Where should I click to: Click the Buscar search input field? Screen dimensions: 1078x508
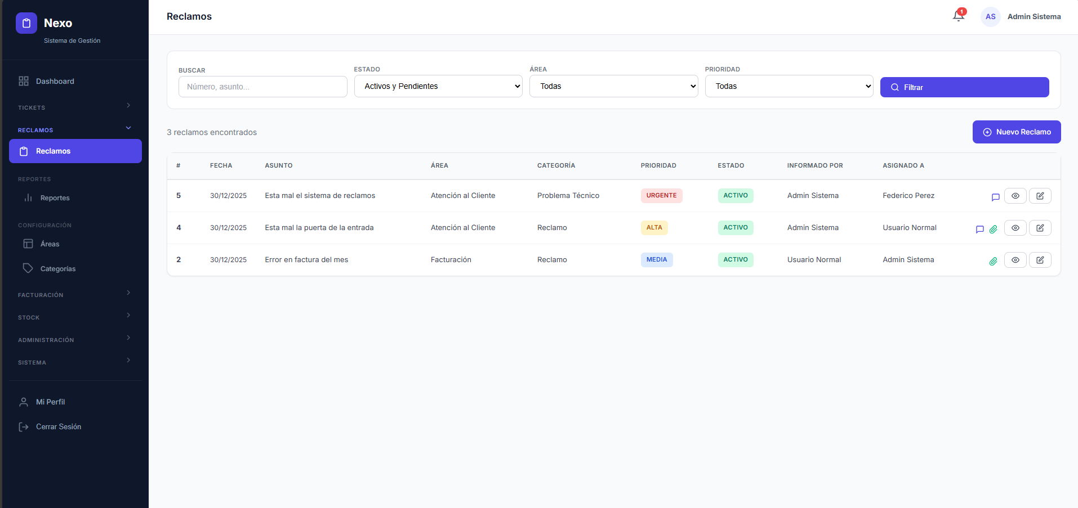262,87
